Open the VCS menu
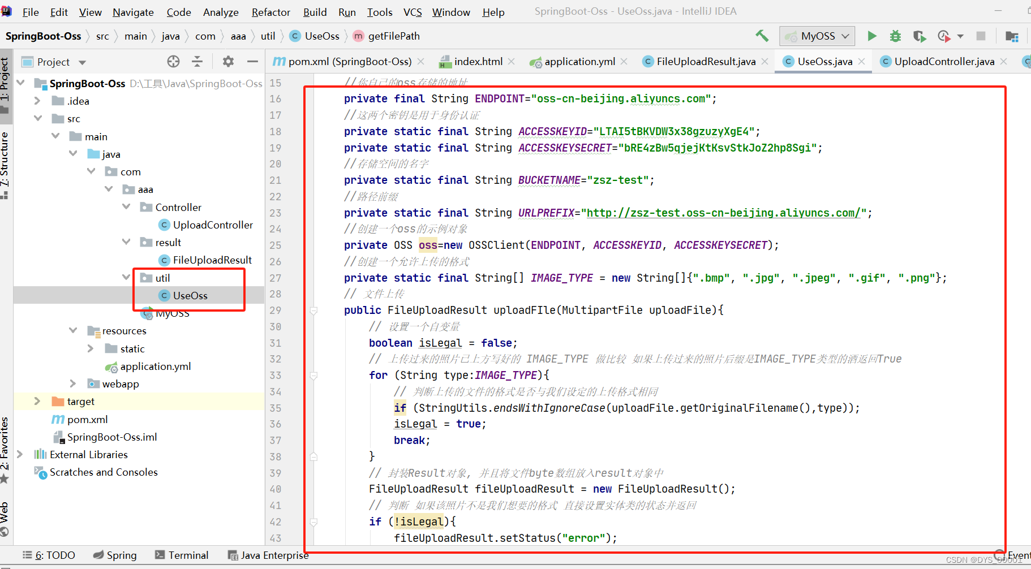Image resolution: width=1031 pixels, height=569 pixels. [413, 12]
